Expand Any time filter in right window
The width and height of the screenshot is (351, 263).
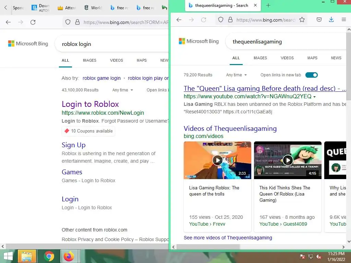(x=237, y=75)
